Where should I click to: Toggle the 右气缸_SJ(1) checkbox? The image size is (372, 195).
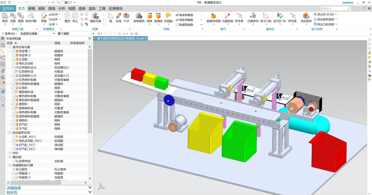coord(14,145)
